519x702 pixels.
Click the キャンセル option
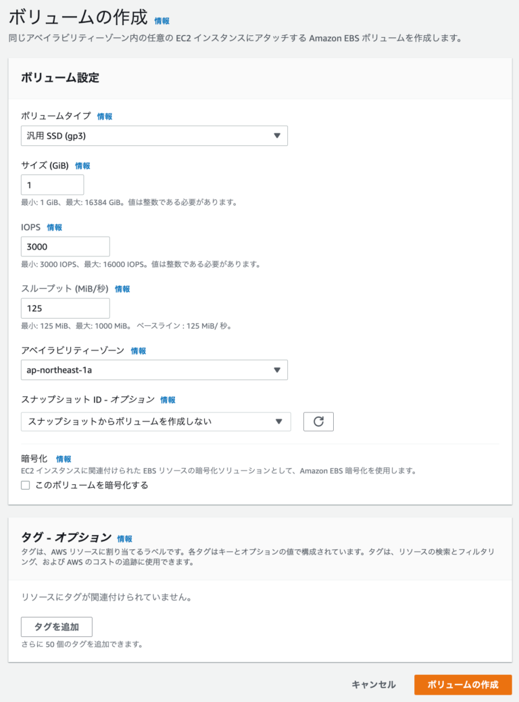coord(372,684)
